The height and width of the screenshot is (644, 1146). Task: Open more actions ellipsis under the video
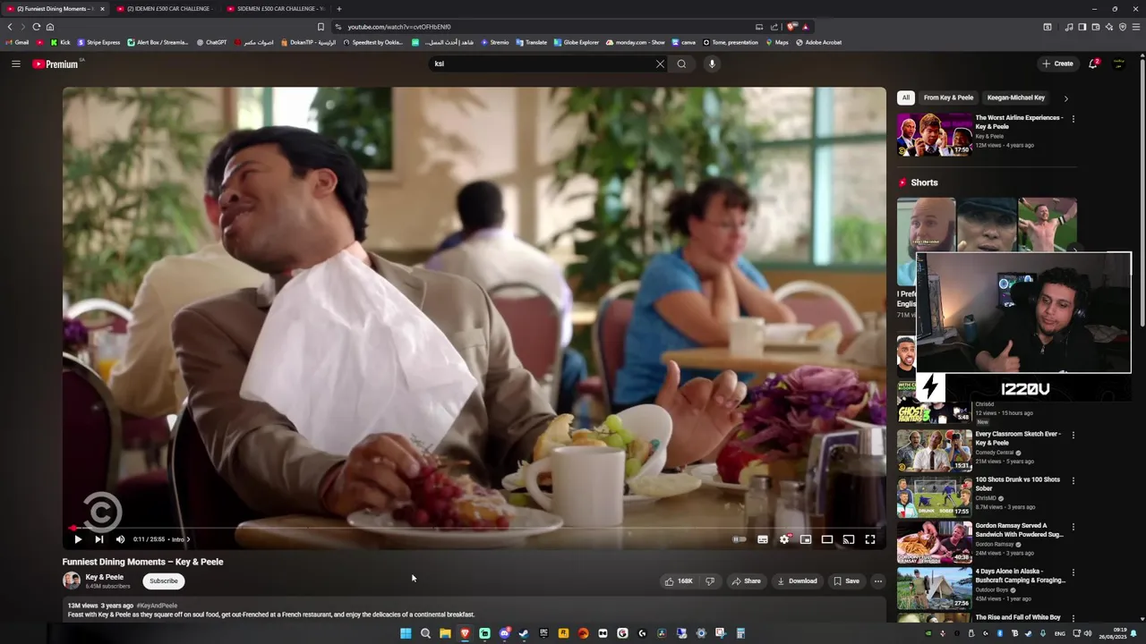(x=877, y=581)
